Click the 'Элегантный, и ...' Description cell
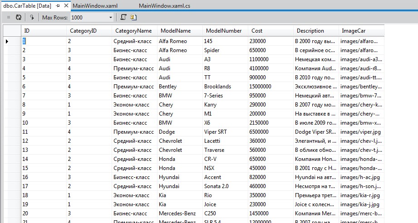The height and width of the screenshot is (223, 418). point(316,141)
